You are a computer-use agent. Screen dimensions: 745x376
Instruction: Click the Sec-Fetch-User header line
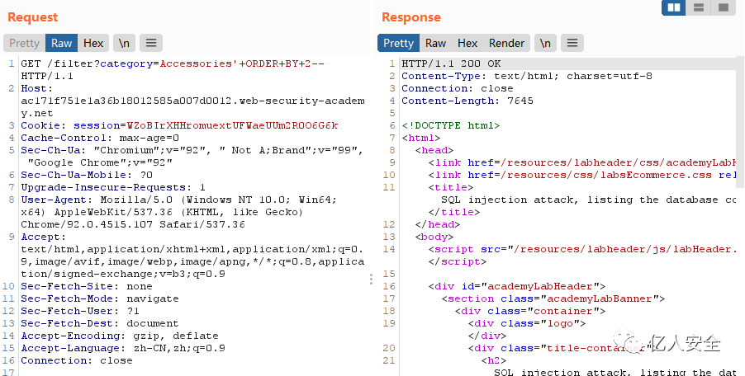[x=80, y=311]
